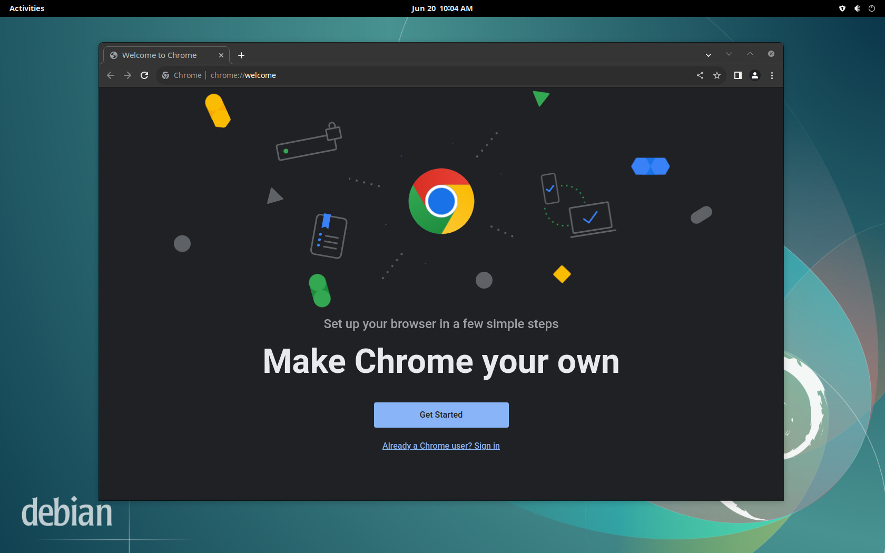Viewport: 885px width, 553px height.
Task: Click the Get Started button
Action: [x=441, y=415]
